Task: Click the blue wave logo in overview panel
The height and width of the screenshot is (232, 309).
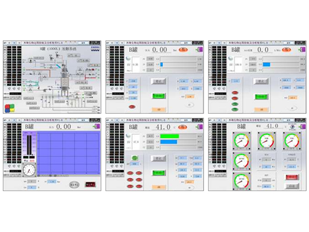Action: click(x=95, y=49)
